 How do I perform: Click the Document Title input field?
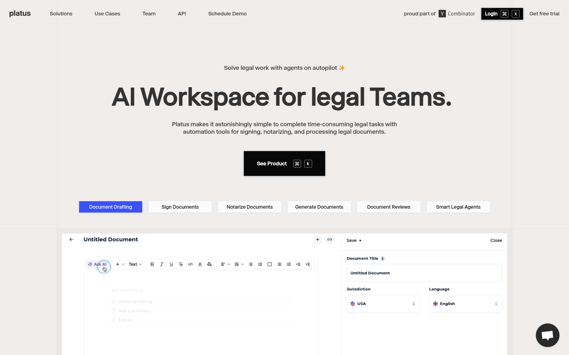point(424,273)
